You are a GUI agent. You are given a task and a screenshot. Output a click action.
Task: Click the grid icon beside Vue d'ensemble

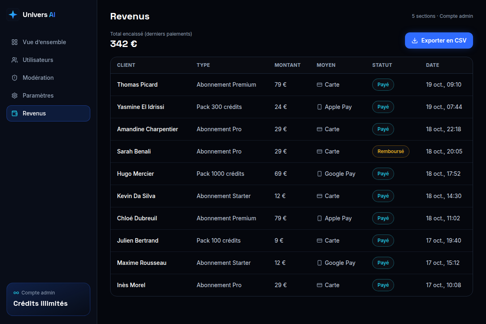(15, 42)
